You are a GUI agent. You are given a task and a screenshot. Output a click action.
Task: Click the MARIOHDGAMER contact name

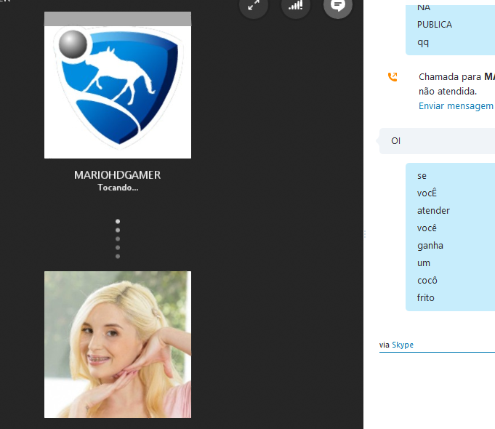coord(118,175)
